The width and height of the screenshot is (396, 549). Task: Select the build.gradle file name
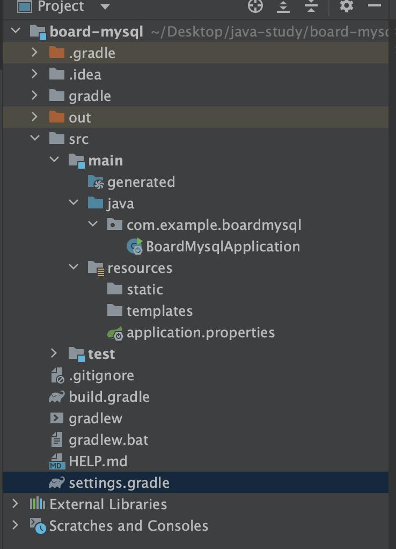(109, 398)
